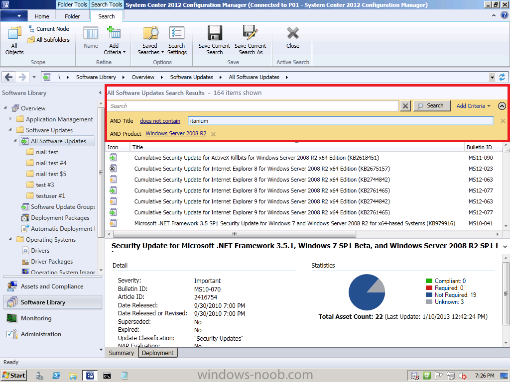Viewport: 510px width, 382px height.
Task: Select the KB979916 .NET Framework update
Action: tap(295, 223)
